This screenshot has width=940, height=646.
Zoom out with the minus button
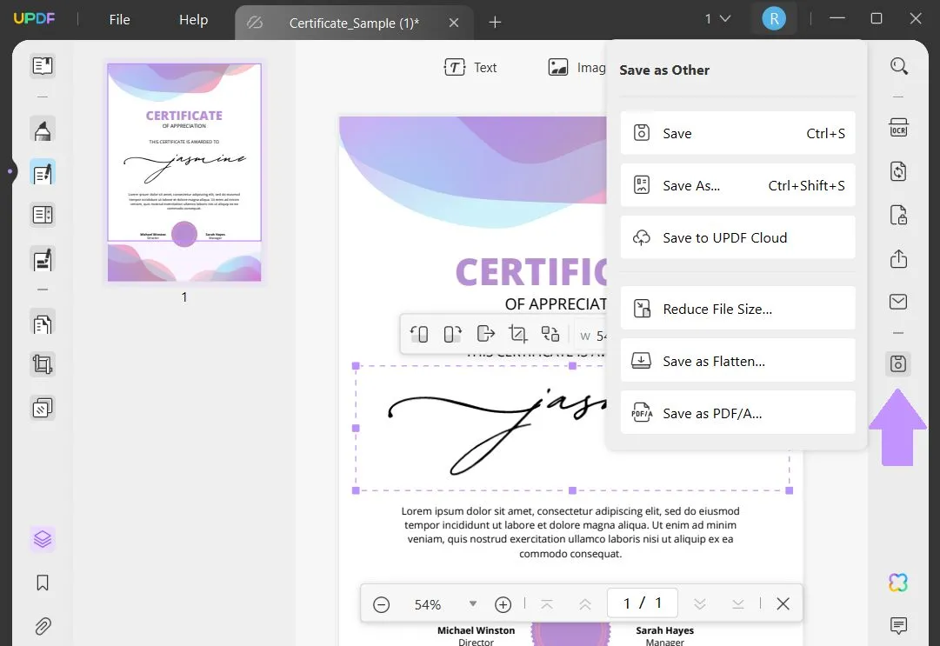[381, 604]
